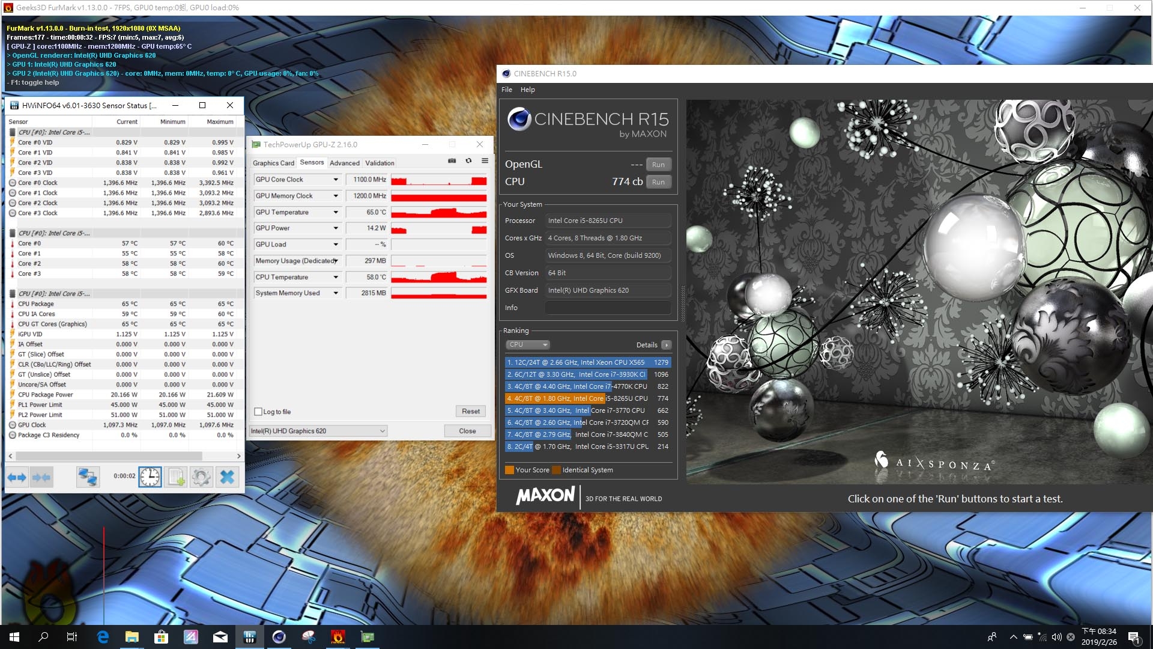
Task: Open CPU ranking type dropdown
Action: (x=528, y=345)
